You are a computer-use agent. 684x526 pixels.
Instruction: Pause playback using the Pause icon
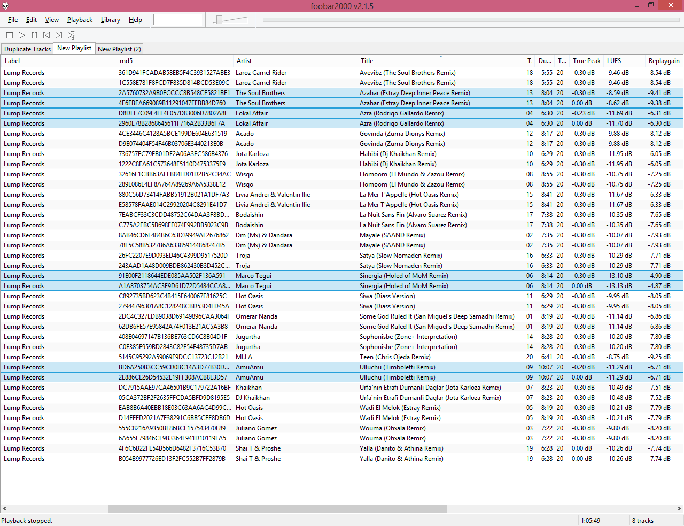pos(34,35)
